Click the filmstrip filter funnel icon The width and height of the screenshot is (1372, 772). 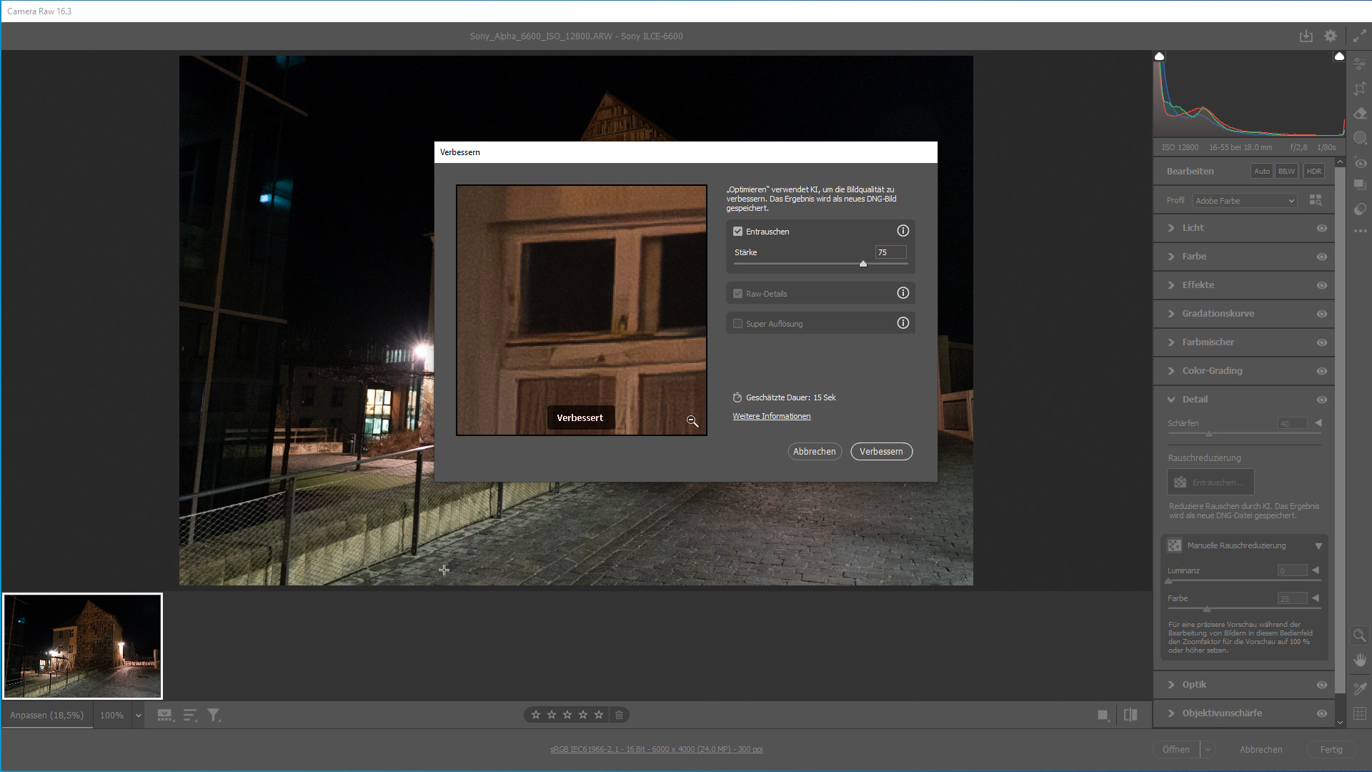[x=214, y=715]
